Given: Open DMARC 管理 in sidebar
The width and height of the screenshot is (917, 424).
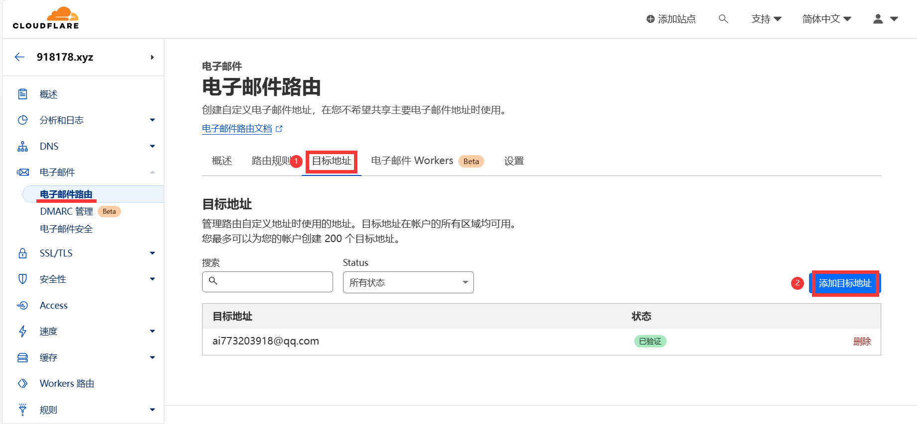Looking at the screenshot, I should click(67, 211).
